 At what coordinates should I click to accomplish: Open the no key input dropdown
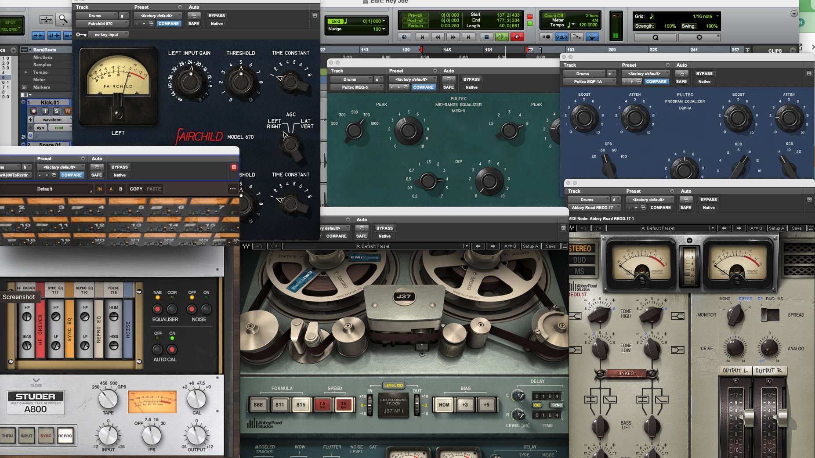tap(109, 35)
